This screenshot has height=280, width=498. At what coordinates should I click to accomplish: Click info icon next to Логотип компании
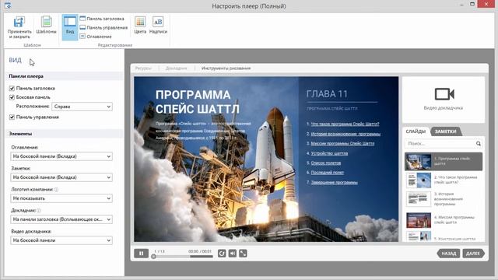click(56, 190)
